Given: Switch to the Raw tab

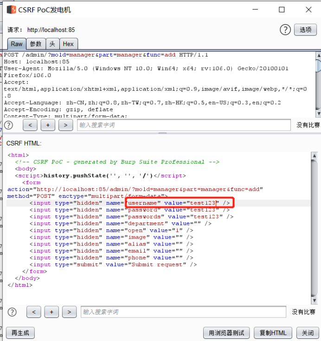Looking at the screenshot, I should pyautogui.click(x=17, y=44).
